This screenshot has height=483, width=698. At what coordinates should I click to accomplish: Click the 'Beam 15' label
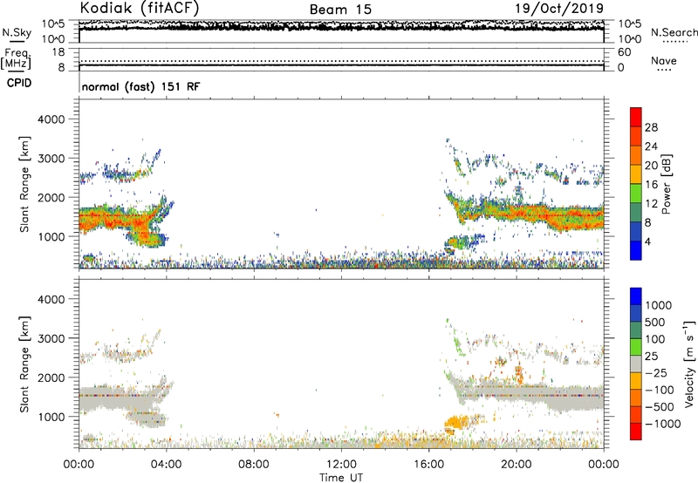click(x=340, y=10)
